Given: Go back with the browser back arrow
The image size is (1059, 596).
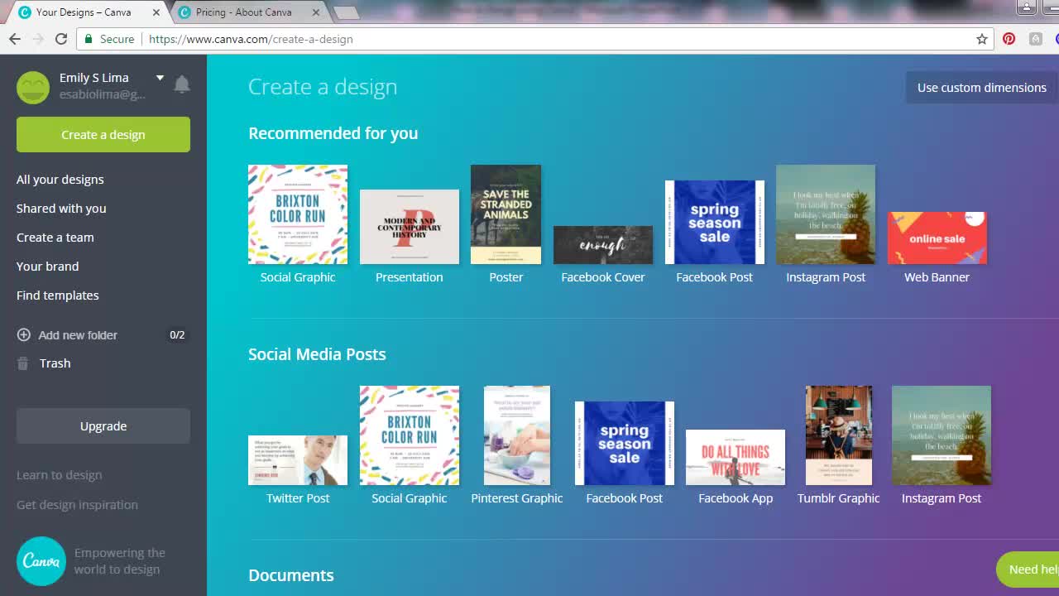Looking at the screenshot, I should (15, 39).
